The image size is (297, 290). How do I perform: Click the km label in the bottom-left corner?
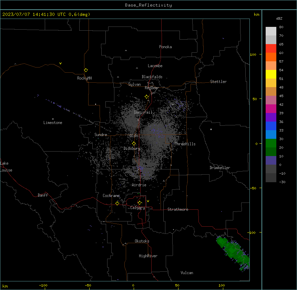point(5,286)
